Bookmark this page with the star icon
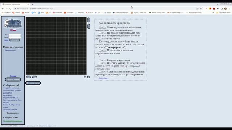The height and width of the screenshot is (130, 232). point(201,9)
